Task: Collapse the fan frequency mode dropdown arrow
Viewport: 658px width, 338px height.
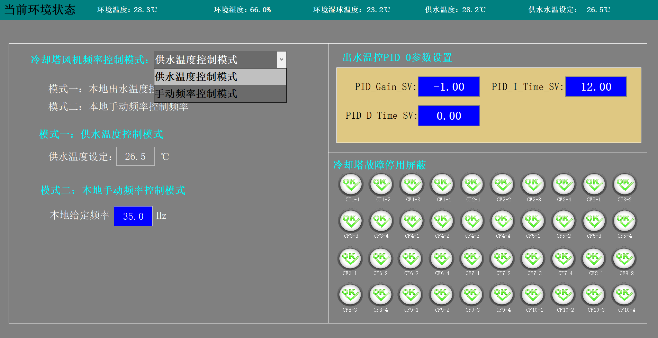Action: 281,60
